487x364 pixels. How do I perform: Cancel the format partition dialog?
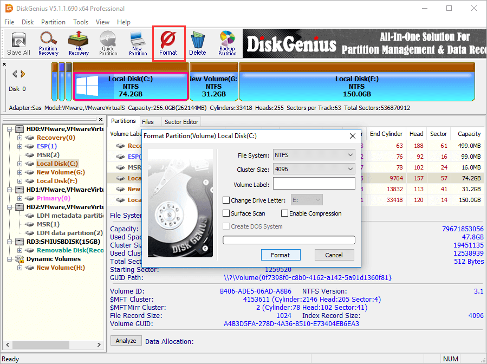(334, 255)
